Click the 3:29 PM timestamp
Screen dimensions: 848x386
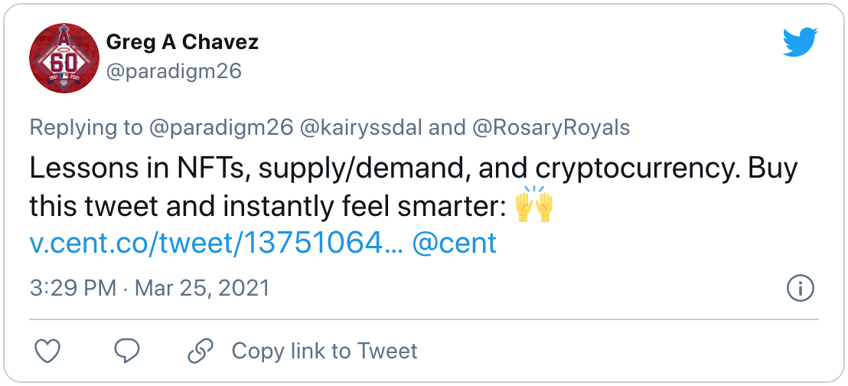[73, 288]
